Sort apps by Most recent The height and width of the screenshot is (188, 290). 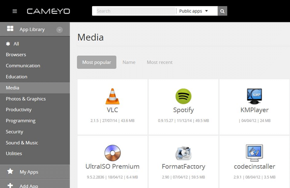pos(159,62)
